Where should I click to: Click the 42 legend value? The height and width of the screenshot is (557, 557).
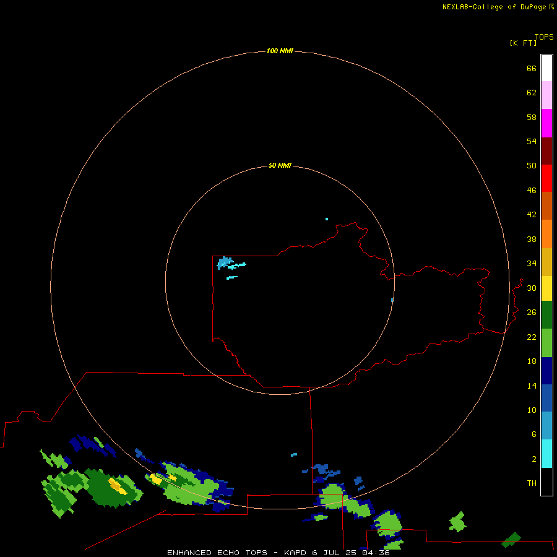(532, 214)
